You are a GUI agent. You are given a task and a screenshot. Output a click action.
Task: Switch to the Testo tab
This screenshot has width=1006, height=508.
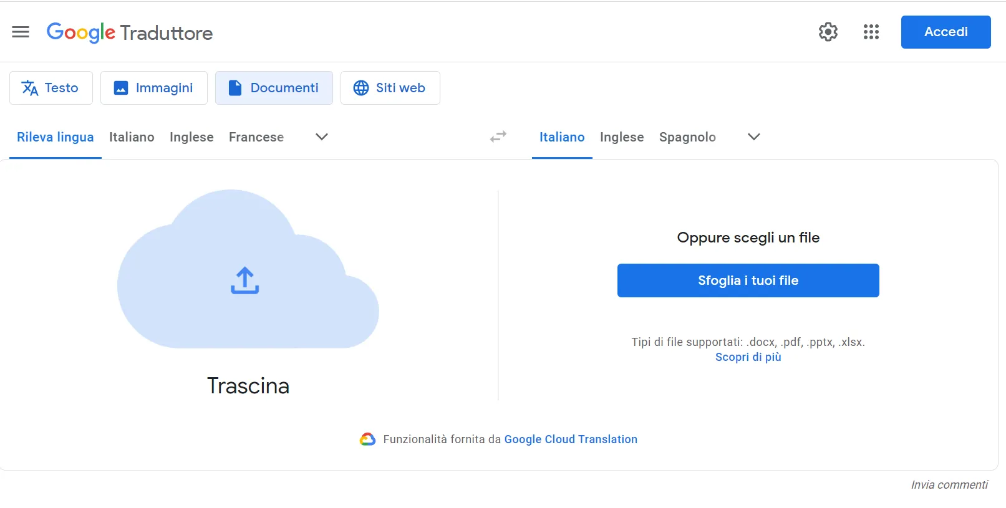51,88
